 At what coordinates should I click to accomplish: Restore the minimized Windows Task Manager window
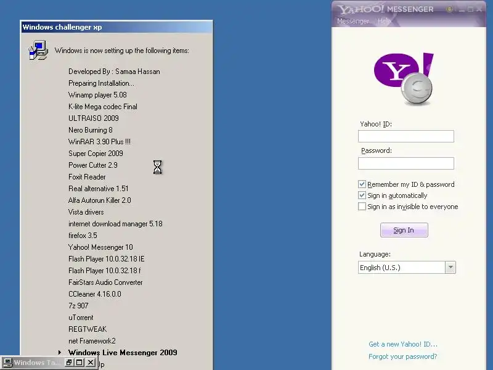click(x=69, y=363)
